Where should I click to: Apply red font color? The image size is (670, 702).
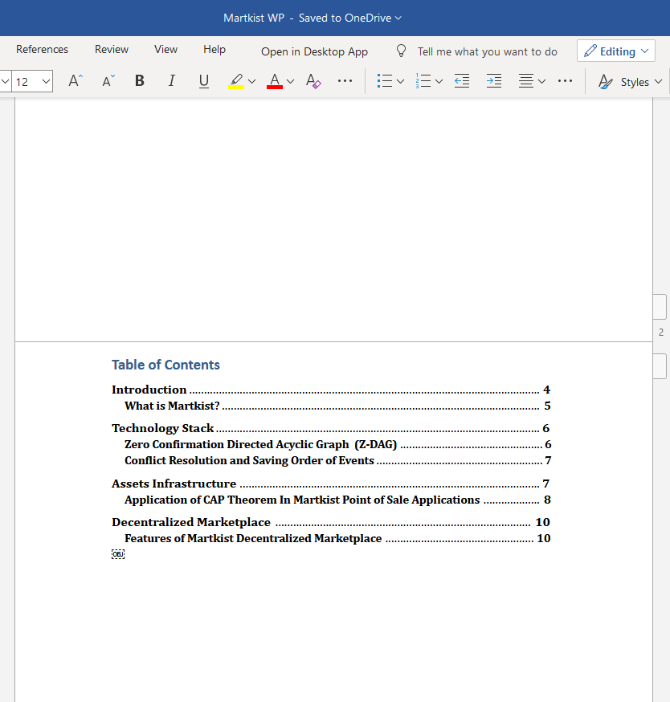click(275, 81)
